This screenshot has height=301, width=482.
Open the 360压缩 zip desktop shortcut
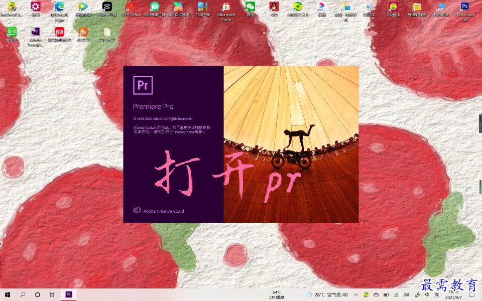pyautogui.click(x=202, y=9)
